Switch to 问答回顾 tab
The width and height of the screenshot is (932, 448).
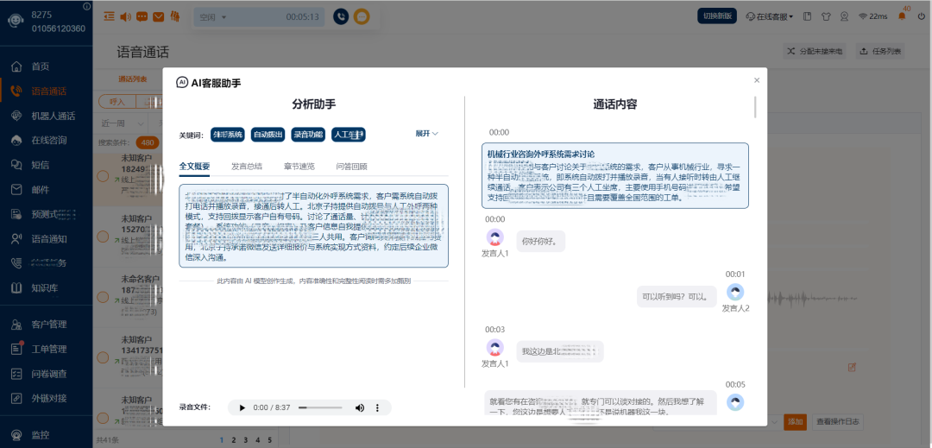351,166
